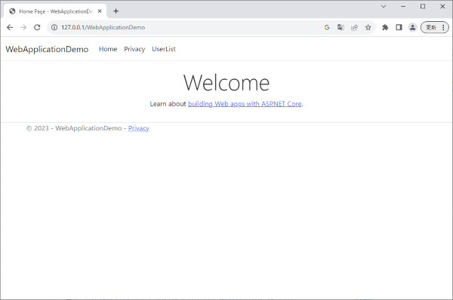
Task: Maximize the browser window
Action: click(423, 6)
